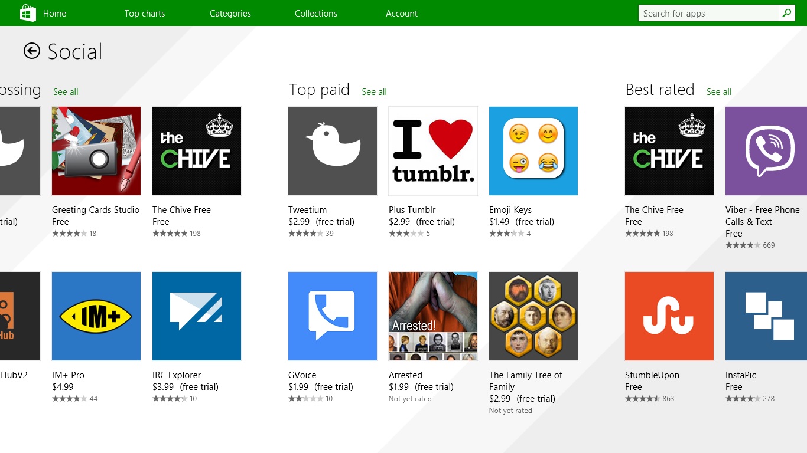This screenshot has height=453, width=807.
Task: Click the search magnifier icon
Action: tap(787, 13)
